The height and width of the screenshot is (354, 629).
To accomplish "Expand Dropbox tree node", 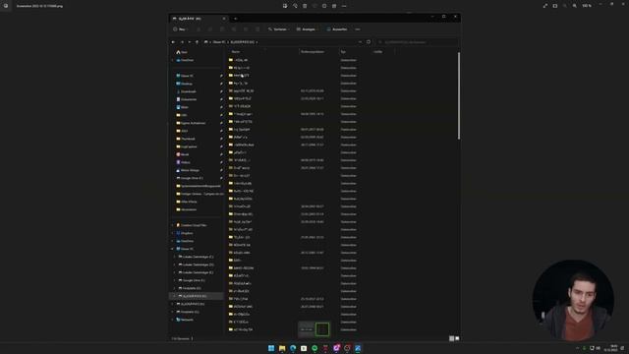I will click(x=173, y=233).
